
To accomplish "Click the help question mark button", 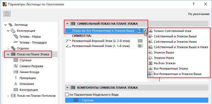I will click(x=194, y=4).
